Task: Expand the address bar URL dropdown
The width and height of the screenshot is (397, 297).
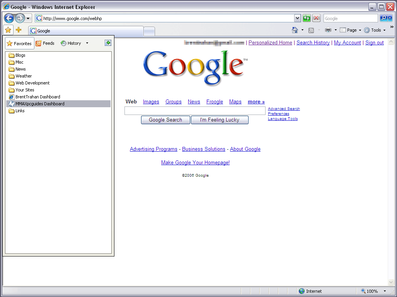Action: [297, 18]
